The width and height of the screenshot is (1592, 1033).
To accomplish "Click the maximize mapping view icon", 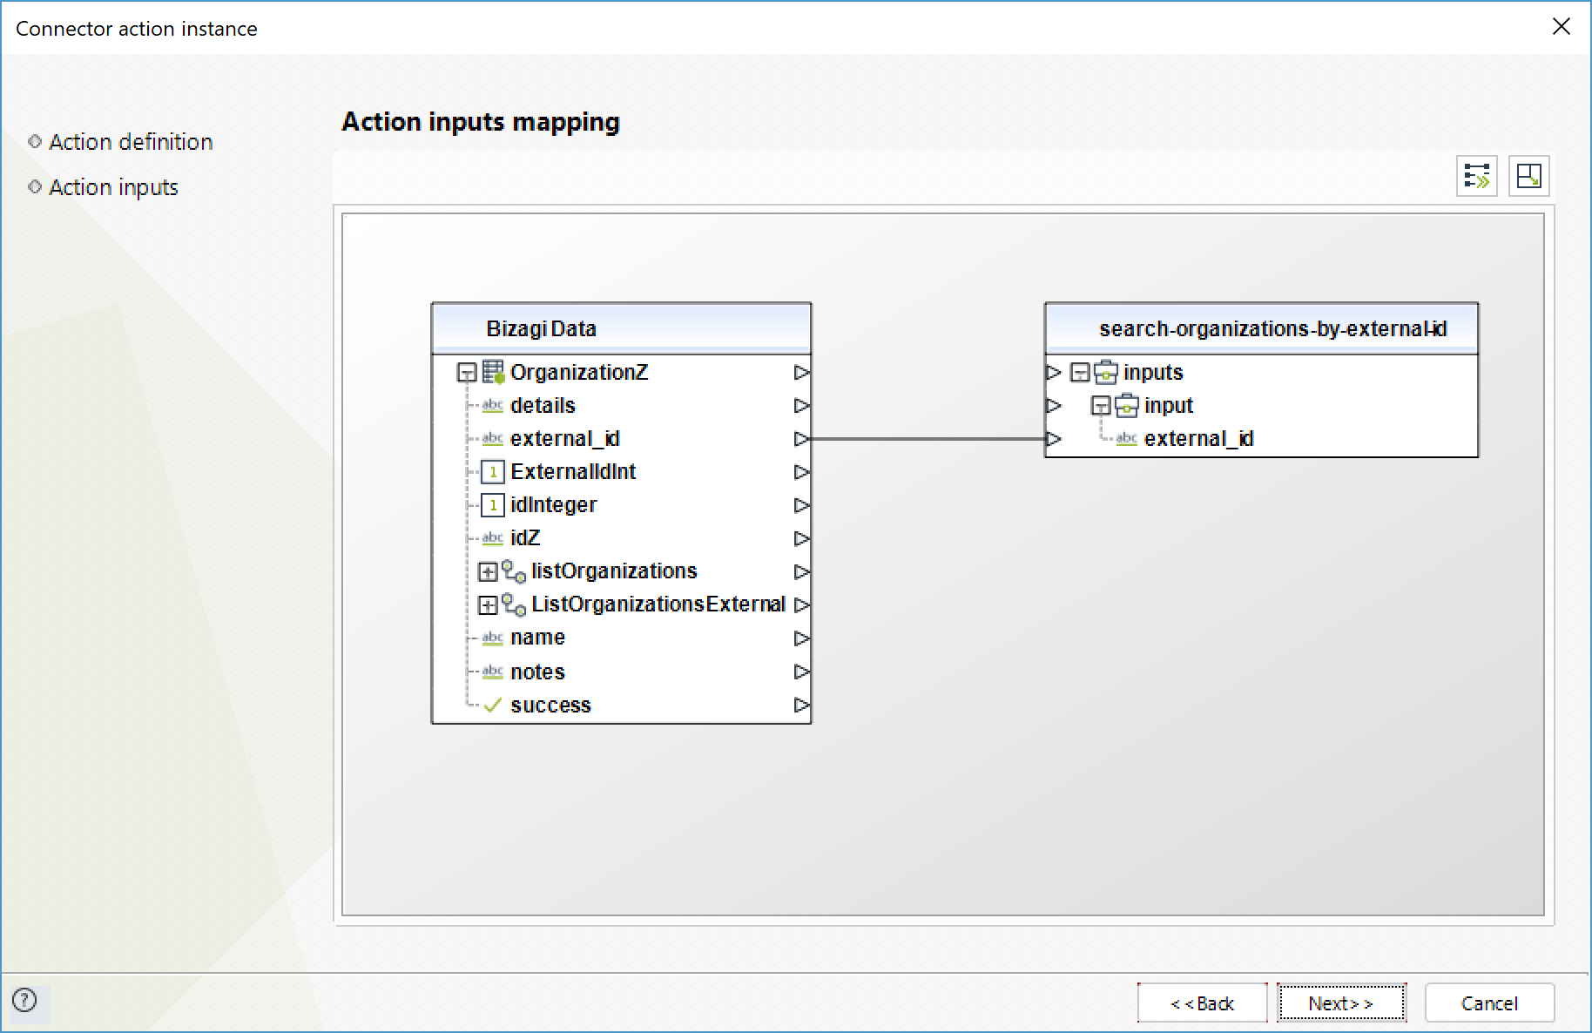I will [x=1528, y=176].
